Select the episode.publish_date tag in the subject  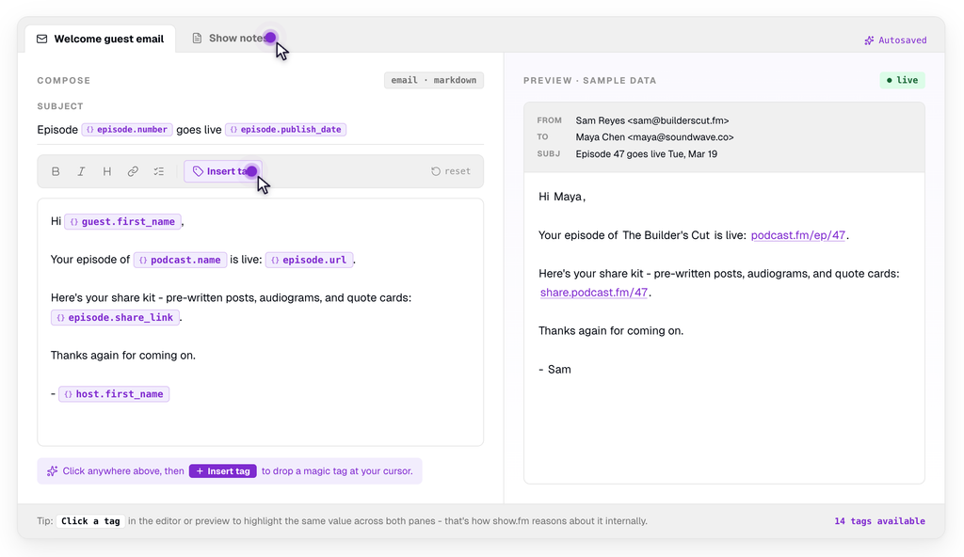coord(285,130)
